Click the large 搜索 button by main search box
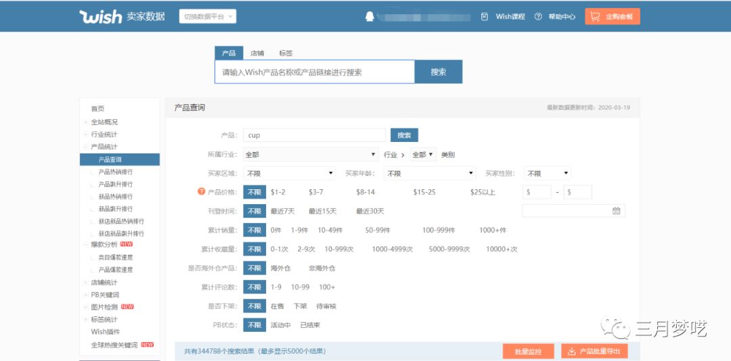The width and height of the screenshot is (731, 361). click(x=439, y=72)
